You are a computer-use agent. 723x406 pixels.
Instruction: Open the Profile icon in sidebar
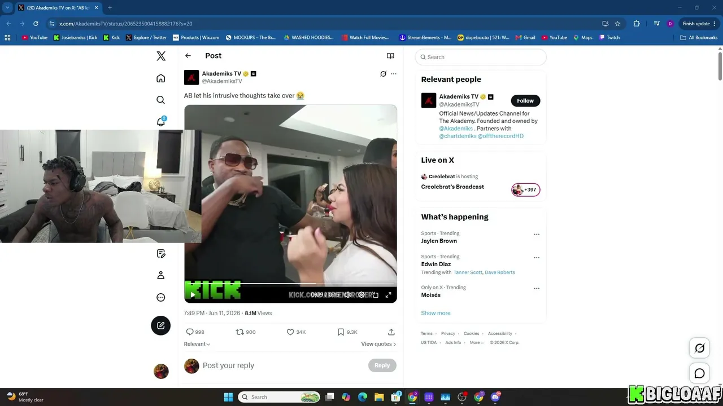coord(161,275)
